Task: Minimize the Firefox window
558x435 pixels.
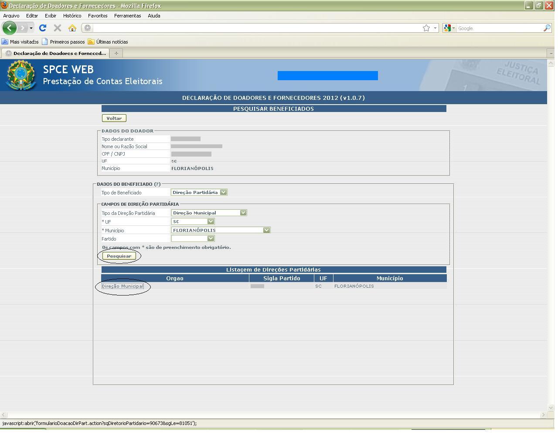Action: click(529, 6)
